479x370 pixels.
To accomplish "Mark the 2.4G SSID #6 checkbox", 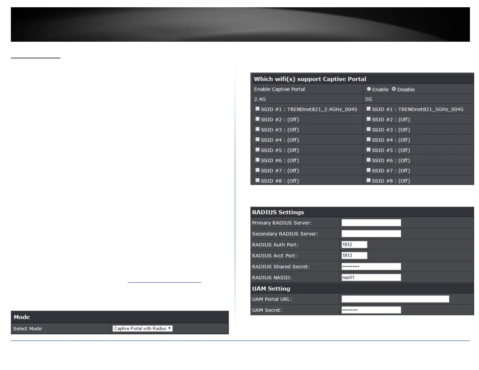I will pyautogui.click(x=257, y=160).
